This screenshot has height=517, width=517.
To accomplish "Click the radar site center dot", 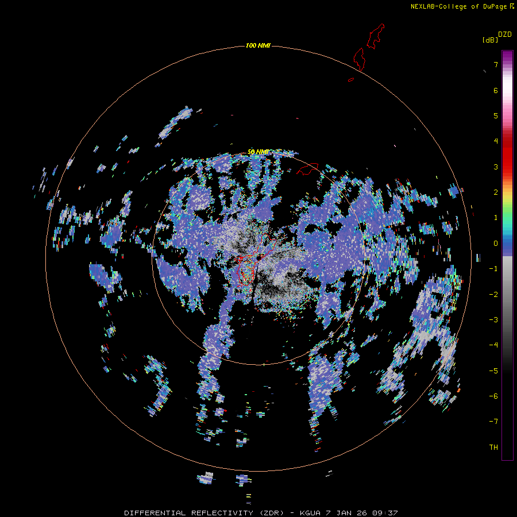I will [259, 258].
